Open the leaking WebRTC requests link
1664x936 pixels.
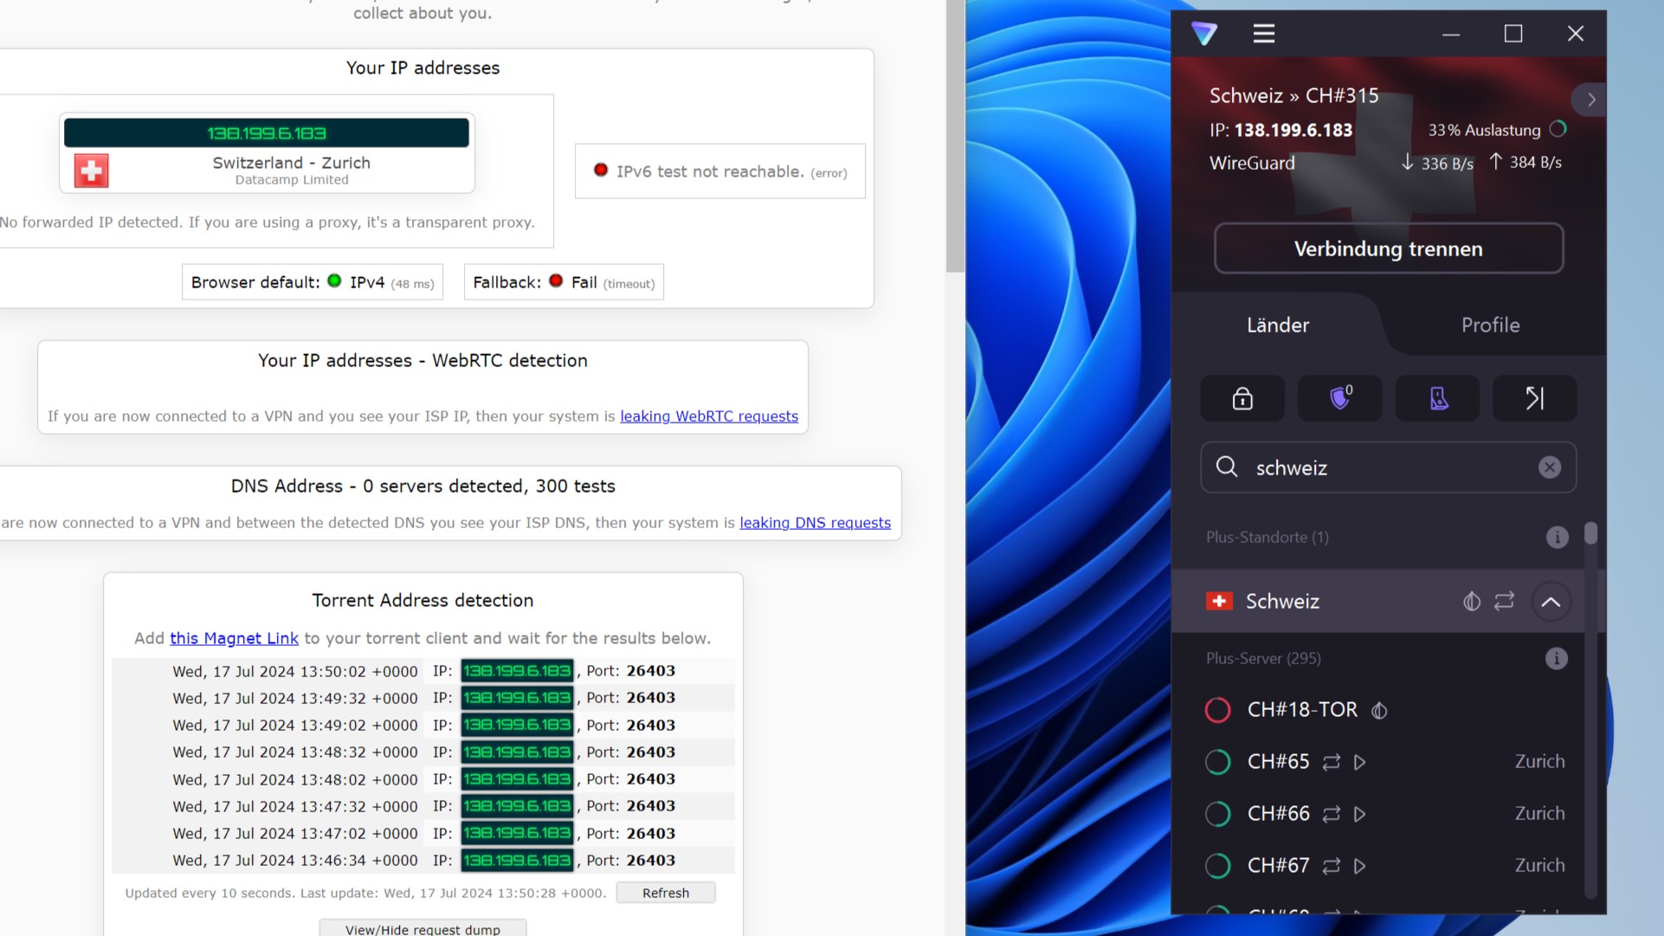pyautogui.click(x=709, y=416)
